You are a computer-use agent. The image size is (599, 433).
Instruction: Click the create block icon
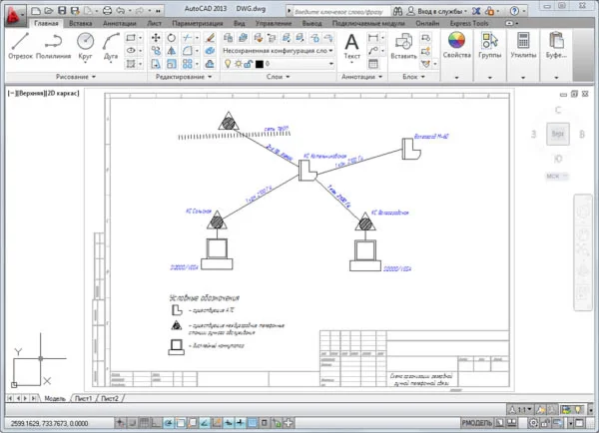coord(425,38)
